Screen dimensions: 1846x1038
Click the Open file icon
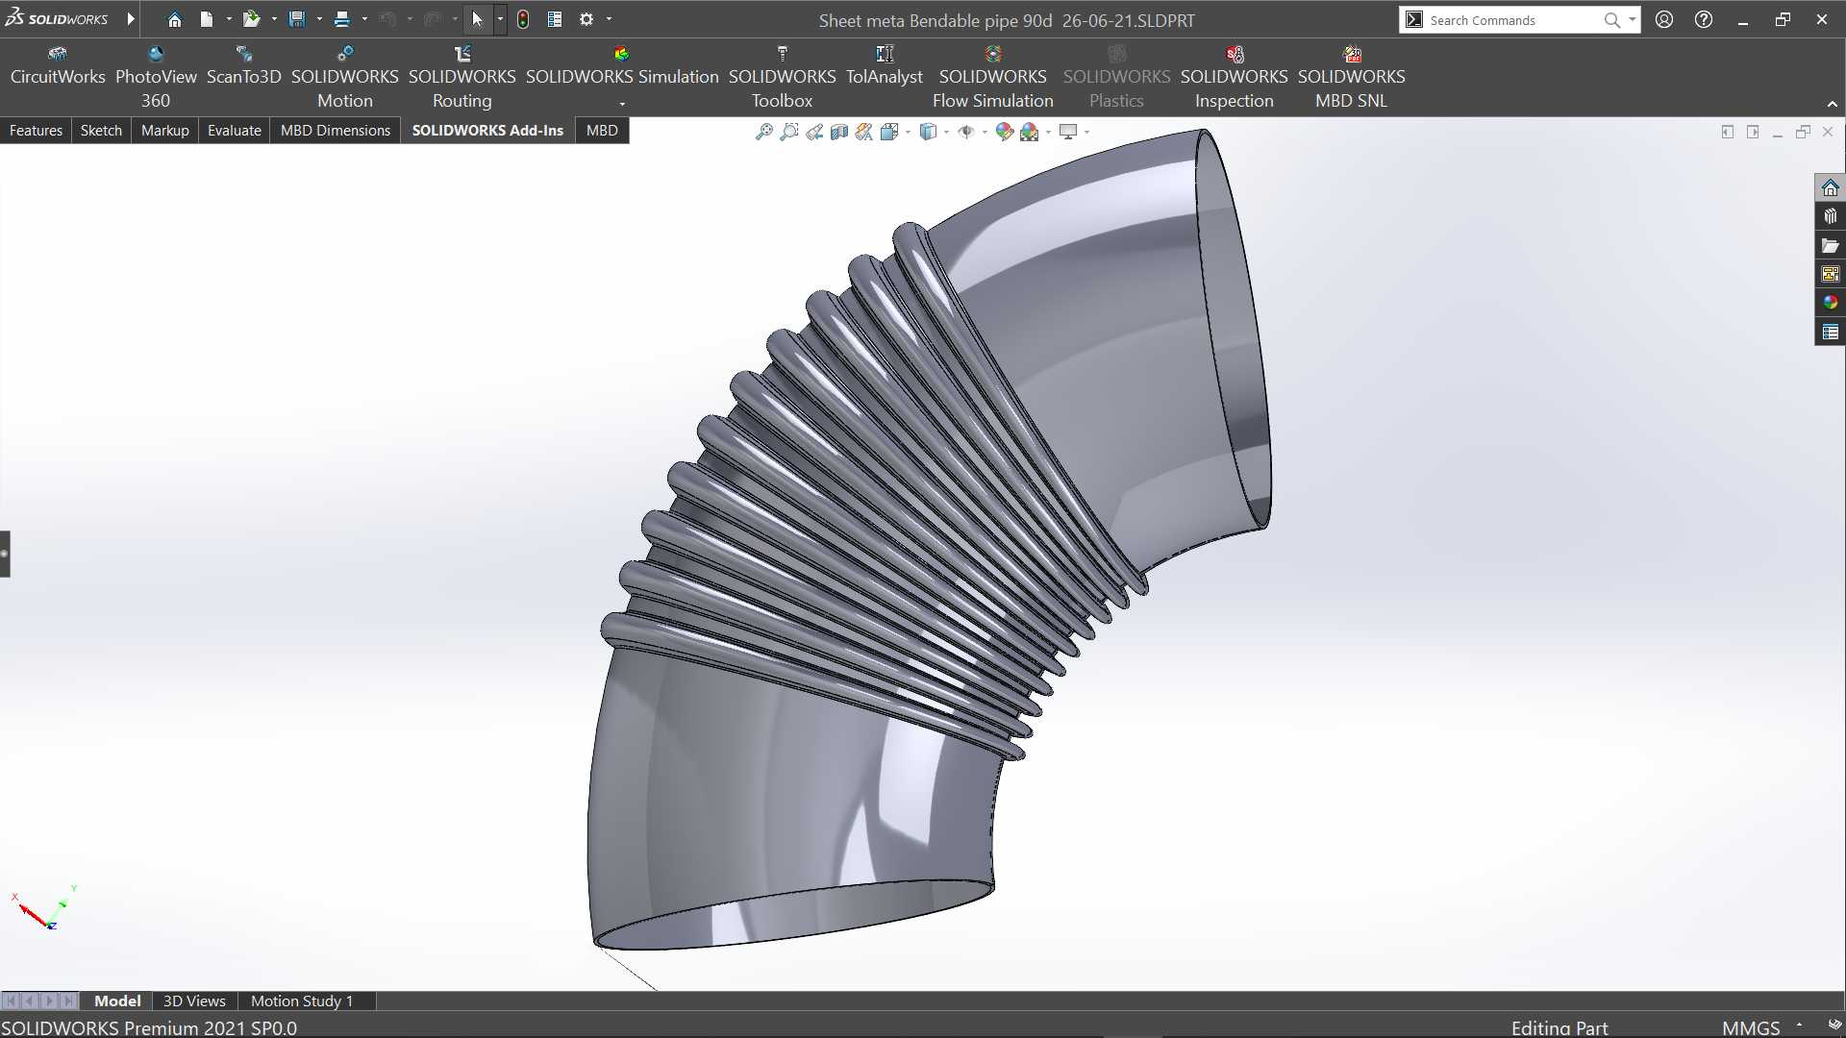(251, 19)
